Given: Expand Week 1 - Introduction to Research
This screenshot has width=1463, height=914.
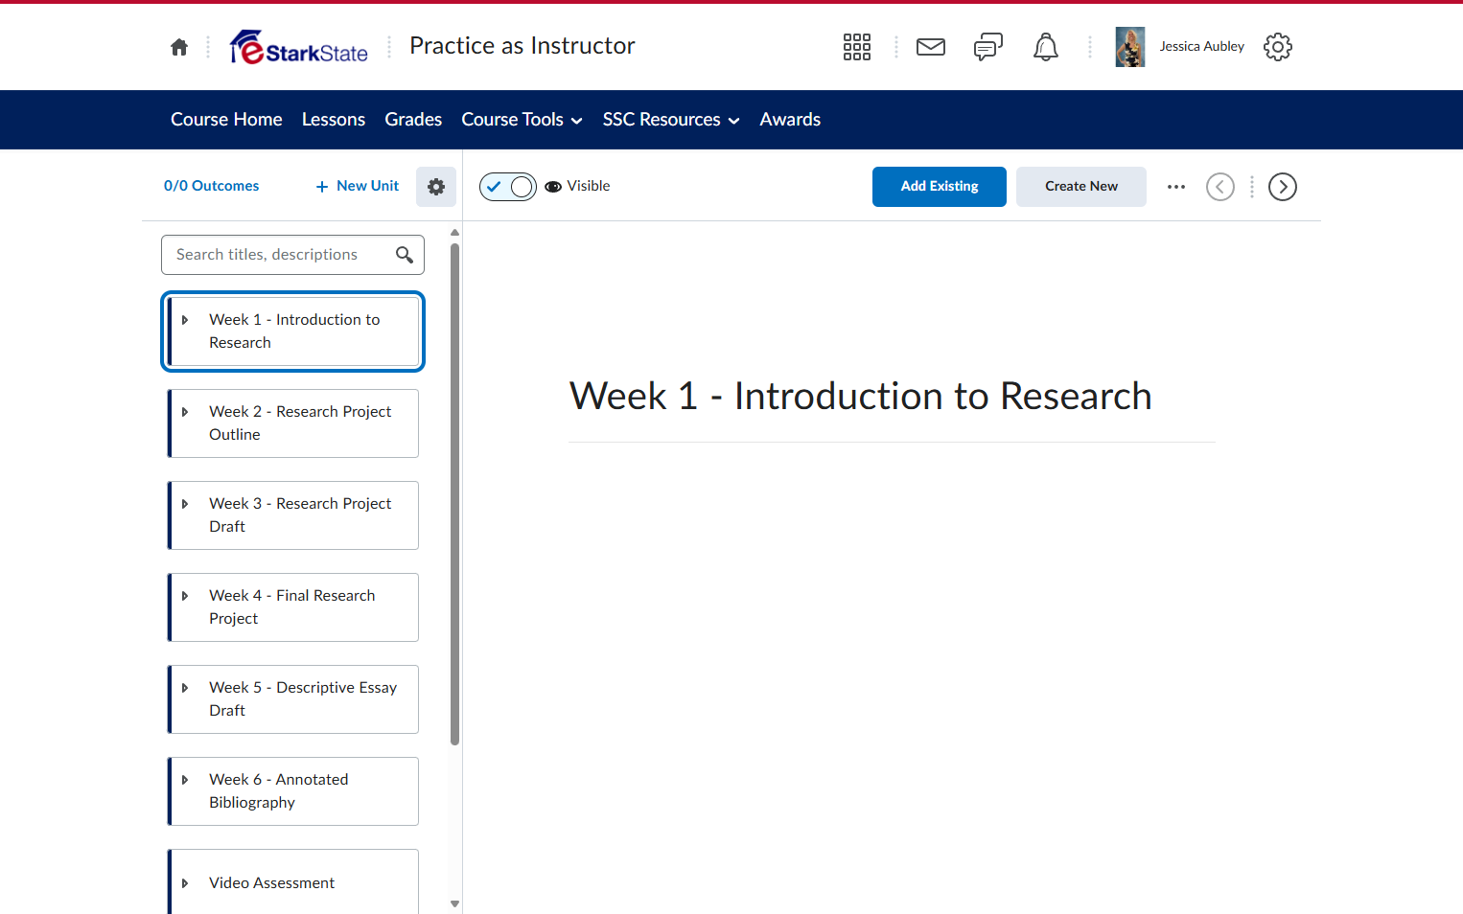Looking at the screenshot, I should tap(185, 320).
